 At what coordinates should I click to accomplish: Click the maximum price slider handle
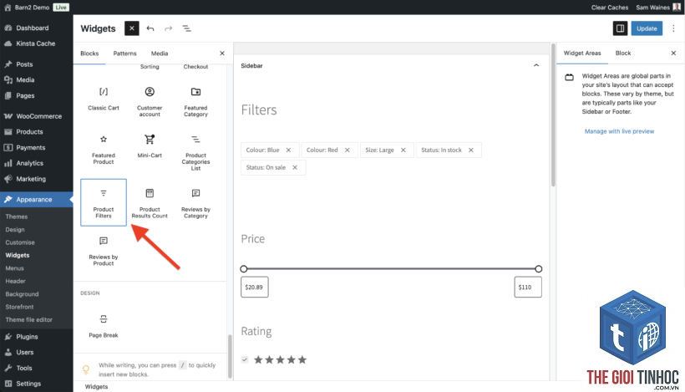tap(538, 269)
